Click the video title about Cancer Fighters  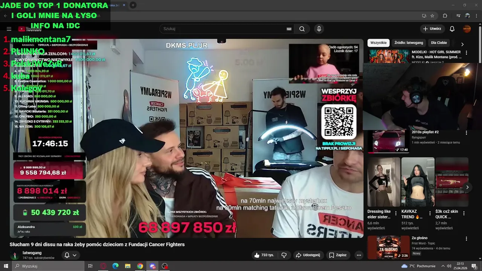tap(97, 244)
